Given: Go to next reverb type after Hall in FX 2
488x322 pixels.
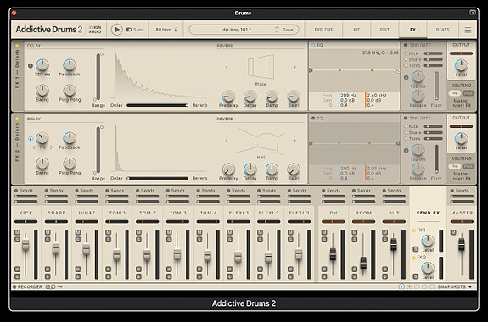Looking at the screenshot, I should (294, 141).
